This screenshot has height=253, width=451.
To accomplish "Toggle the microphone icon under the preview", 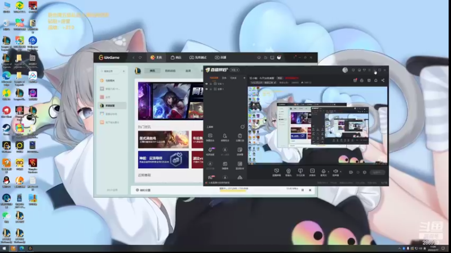I will coord(324,172).
